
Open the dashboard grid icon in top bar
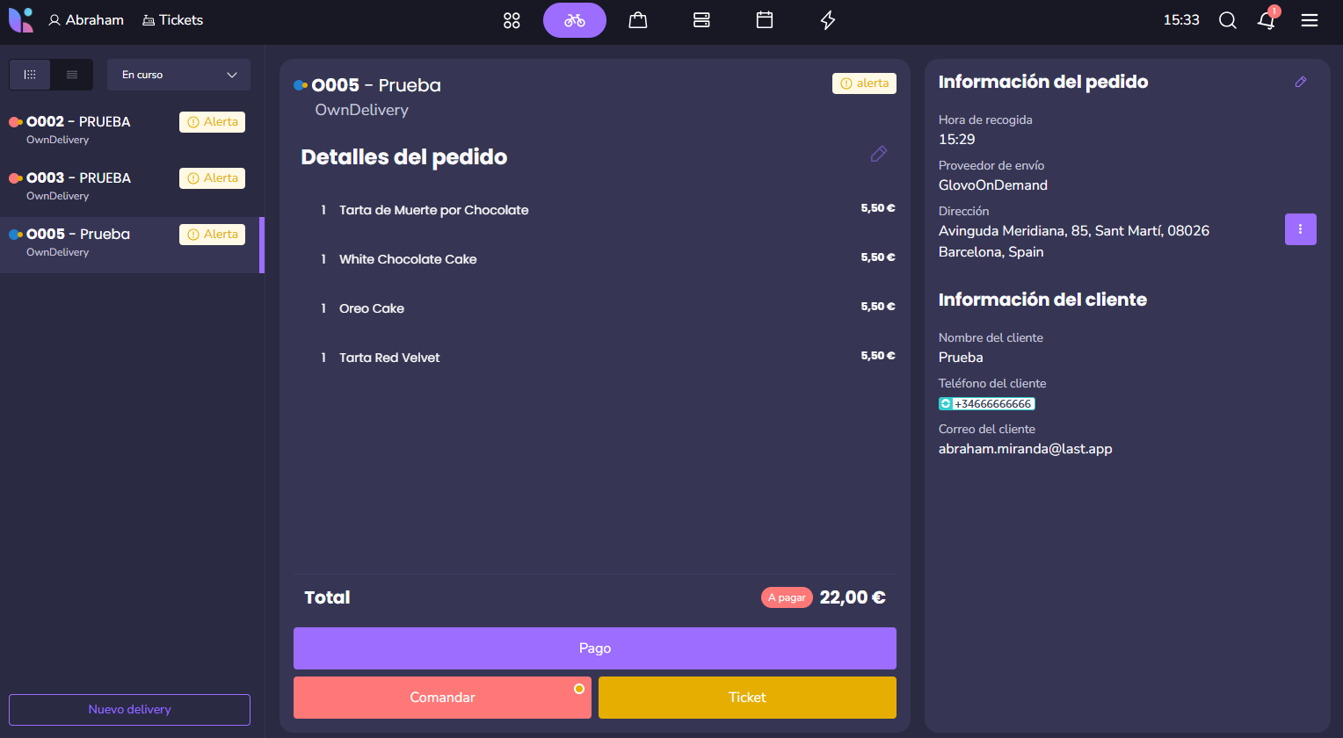pos(512,20)
